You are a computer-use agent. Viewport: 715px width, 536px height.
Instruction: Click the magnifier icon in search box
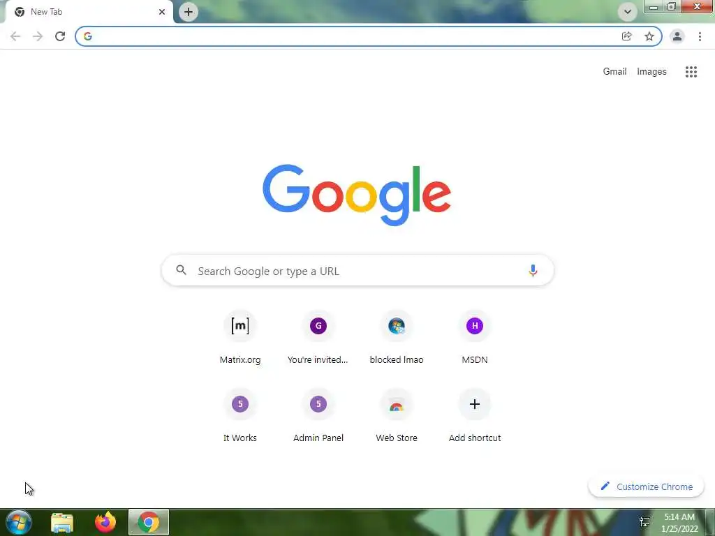pos(181,270)
